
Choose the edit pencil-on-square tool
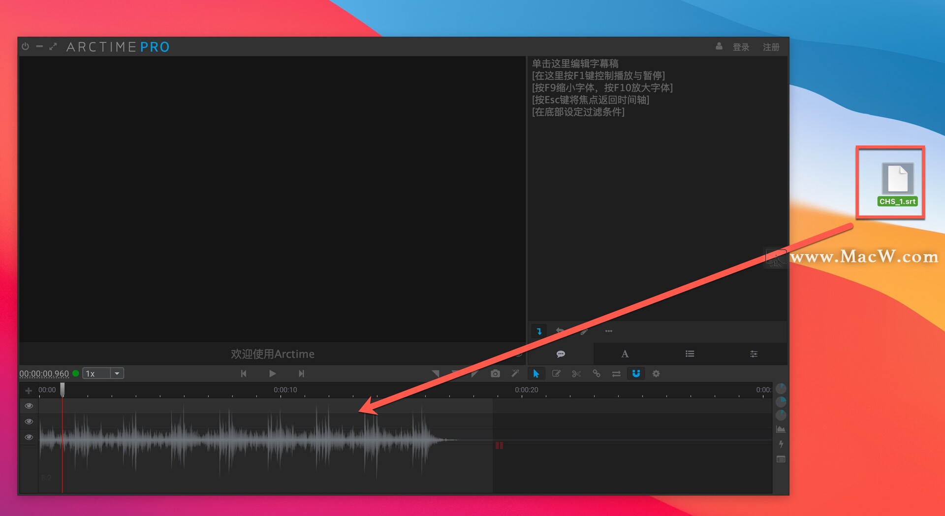[556, 374]
